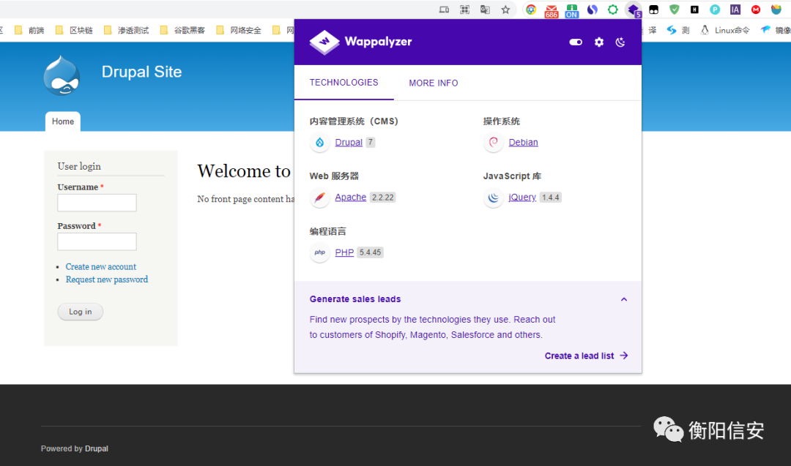Screen dimensions: 791x466
Task: Open the Linux命令 bookmark
Action: (725, 30)
